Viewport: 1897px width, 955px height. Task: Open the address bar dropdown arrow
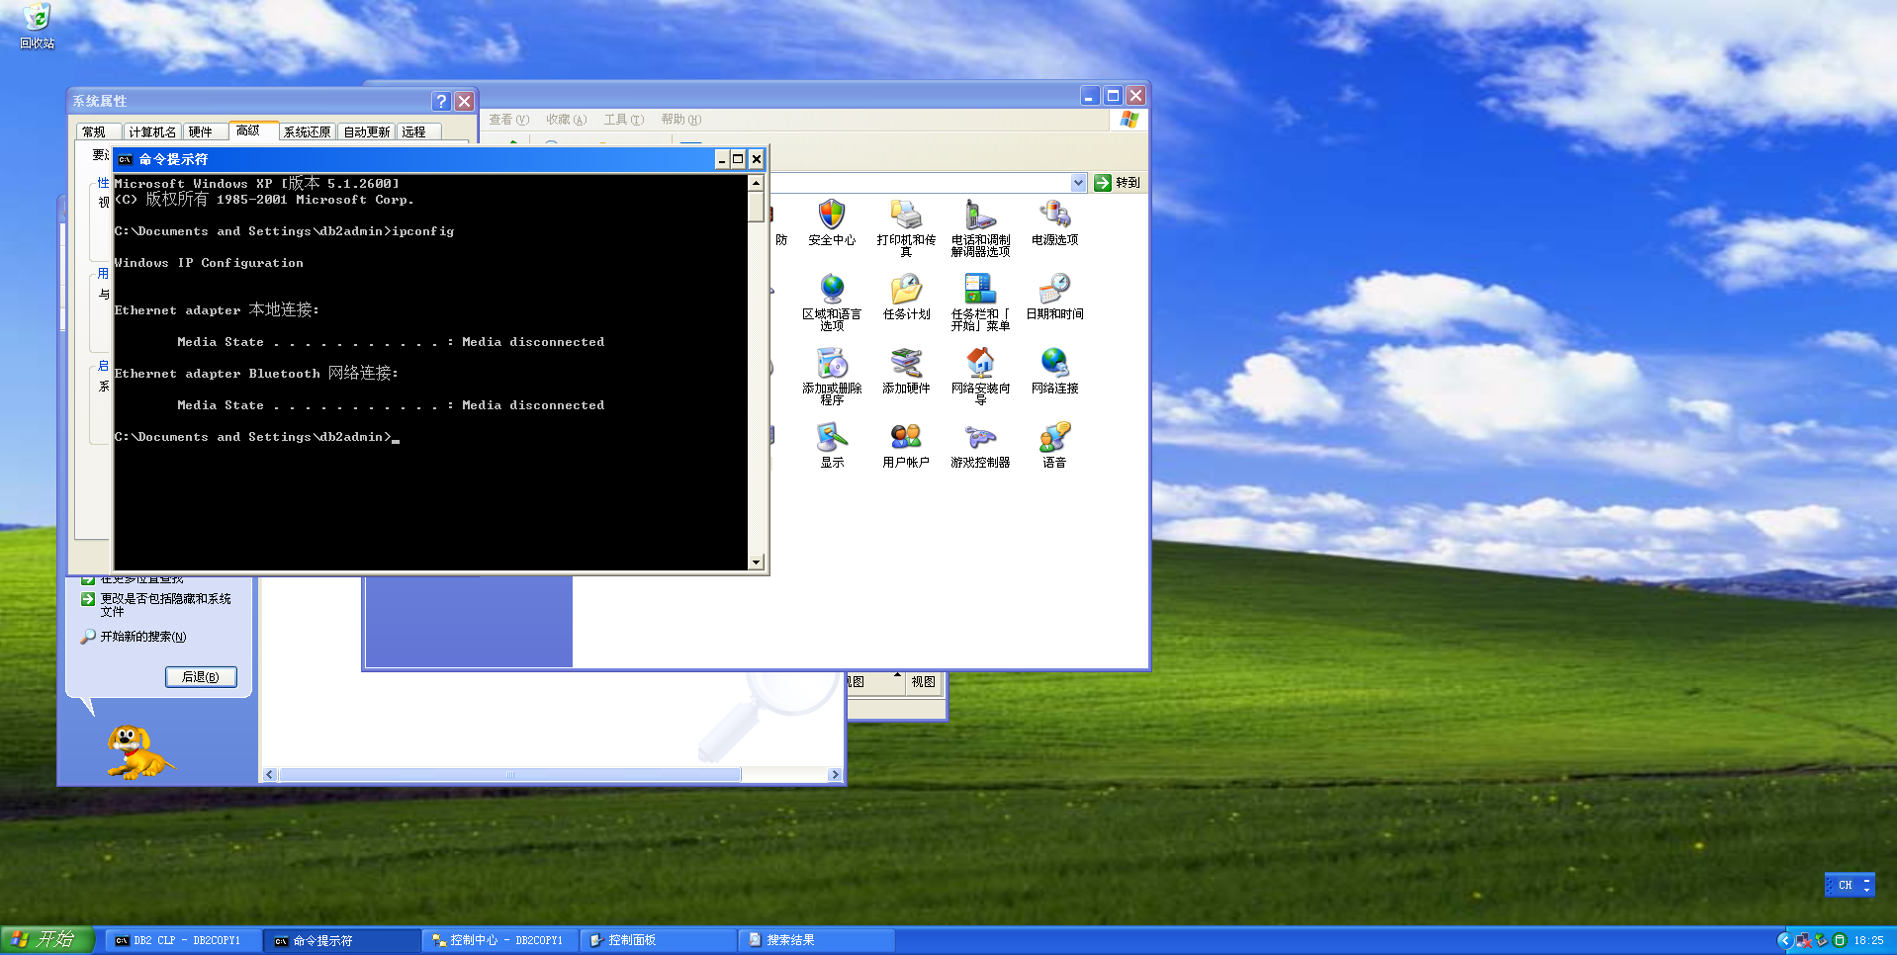coord(1078,183)
